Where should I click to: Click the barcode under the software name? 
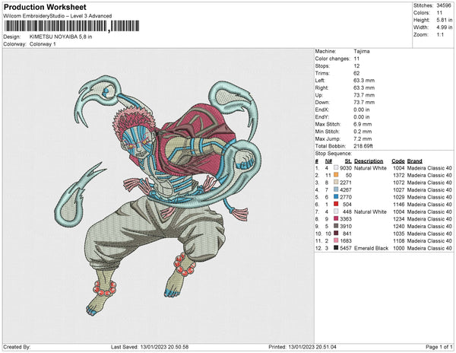point(71,26)
